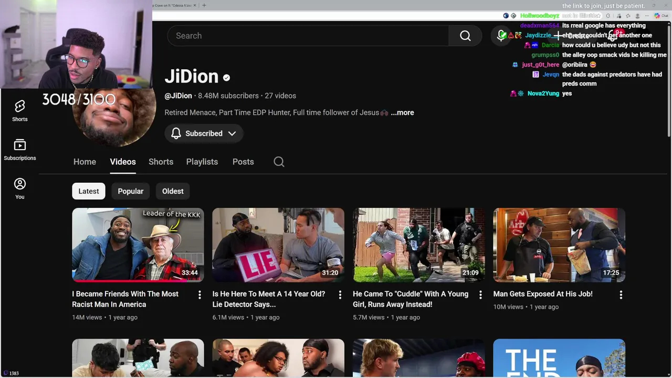Screen dimensions: 672x378
Task: Sort videos by Popular
Action: click(131, 191)
